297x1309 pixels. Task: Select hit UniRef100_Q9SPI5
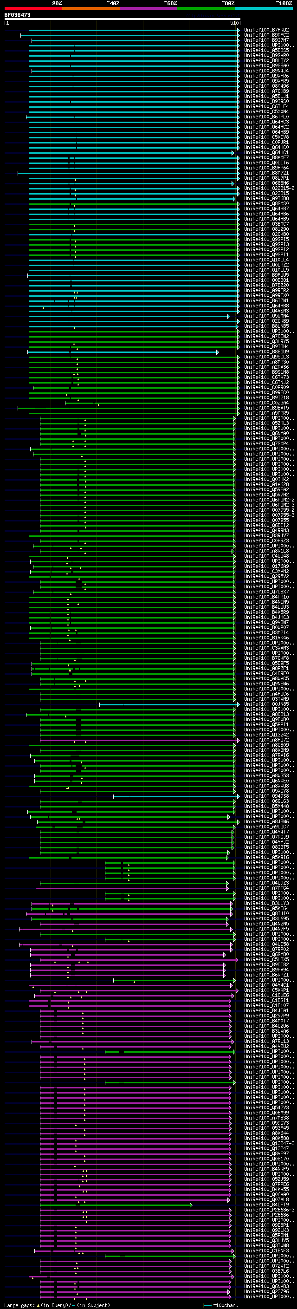click(266, 239)
